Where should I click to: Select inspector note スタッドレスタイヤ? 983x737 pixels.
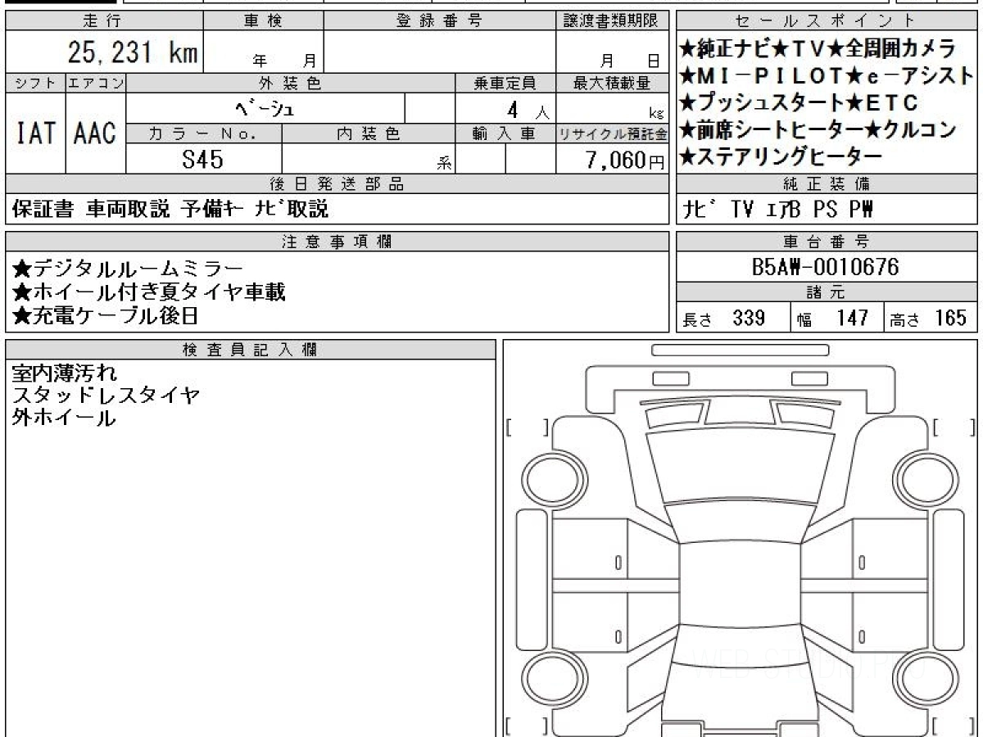point(106,396)
